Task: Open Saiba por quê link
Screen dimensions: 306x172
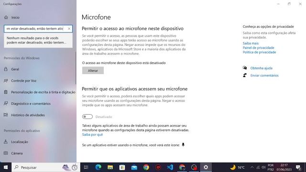Action: (x=92, y=135)
